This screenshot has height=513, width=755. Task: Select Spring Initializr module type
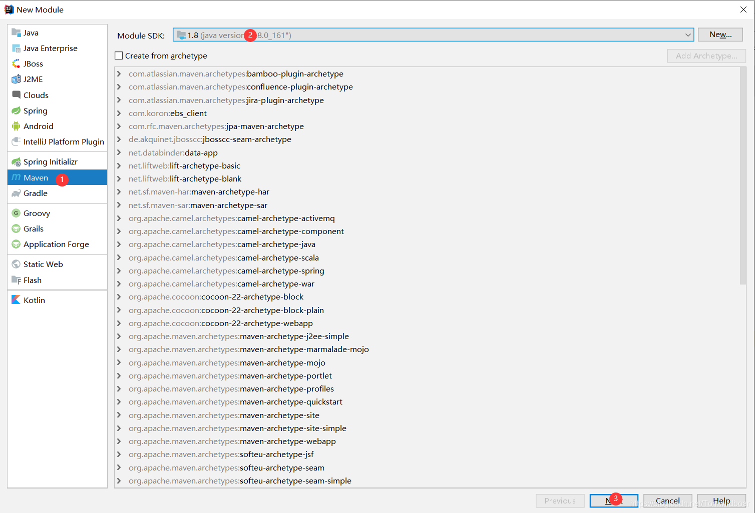click(x=57, y=161)
